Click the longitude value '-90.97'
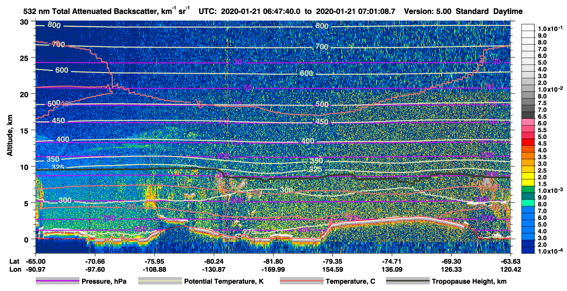 35,269
